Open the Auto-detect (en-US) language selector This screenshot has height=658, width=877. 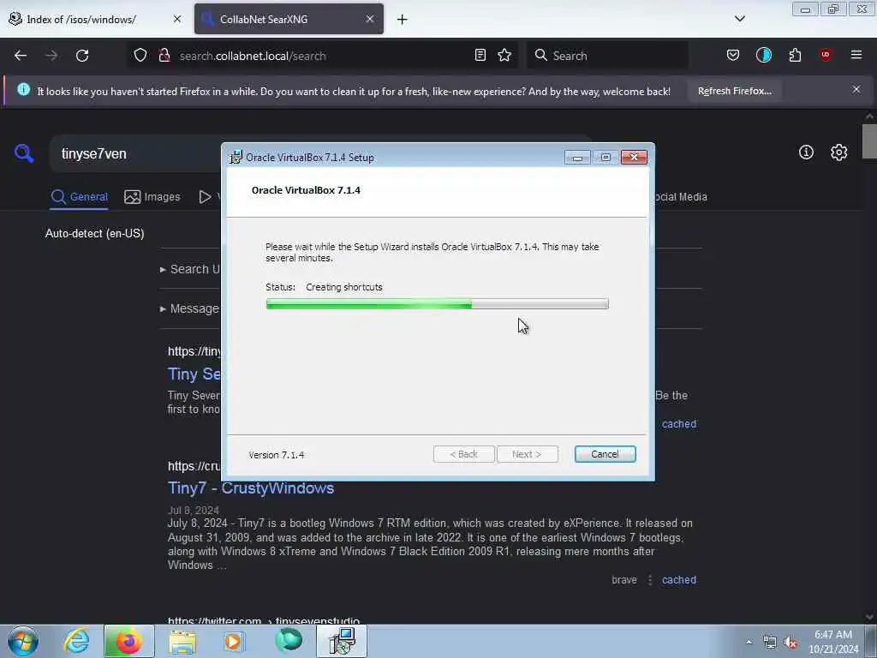[x=94, y=233]
